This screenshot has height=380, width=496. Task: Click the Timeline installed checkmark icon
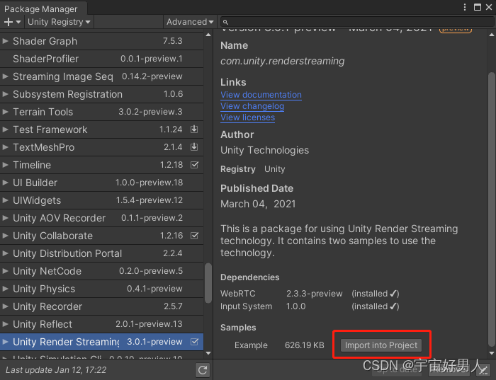pos(195,165)
